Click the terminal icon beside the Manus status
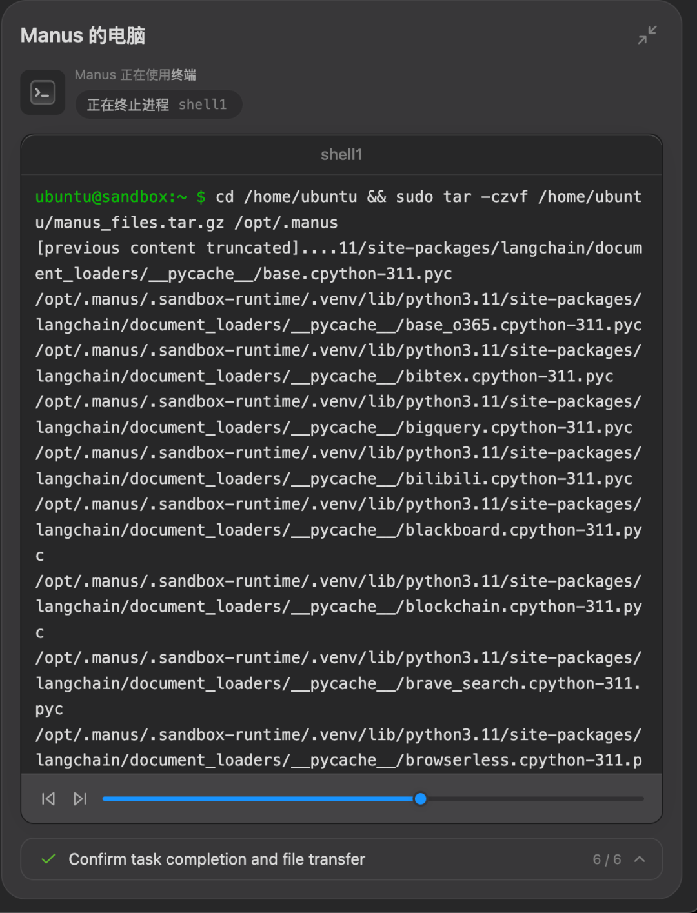This screenshot has height=913, width=697. 43,92
